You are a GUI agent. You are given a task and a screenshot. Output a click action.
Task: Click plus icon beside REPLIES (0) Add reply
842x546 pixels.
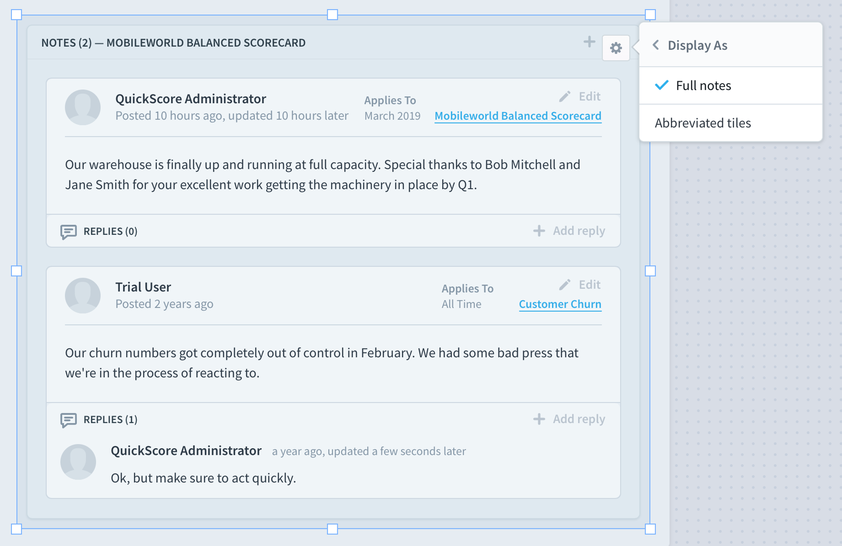pyautogui.click(x=539, y=230)
